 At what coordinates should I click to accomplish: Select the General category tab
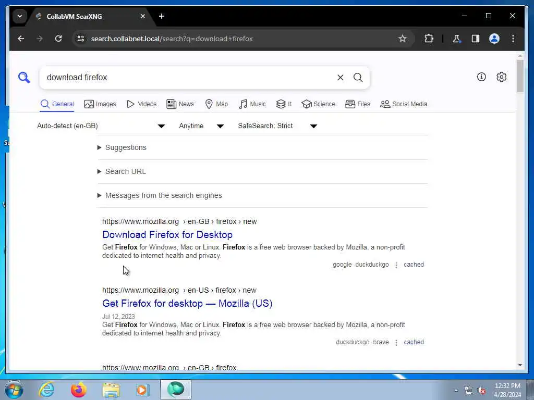click(x=57, y=104)
